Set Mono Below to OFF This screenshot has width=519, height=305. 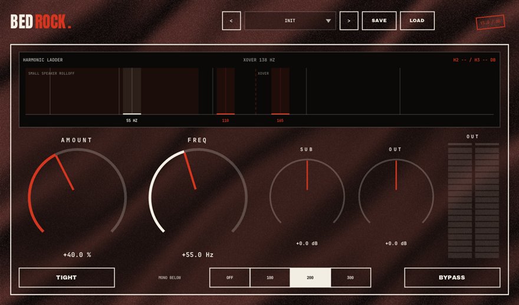pyautogui.click(x=229, y=277)
